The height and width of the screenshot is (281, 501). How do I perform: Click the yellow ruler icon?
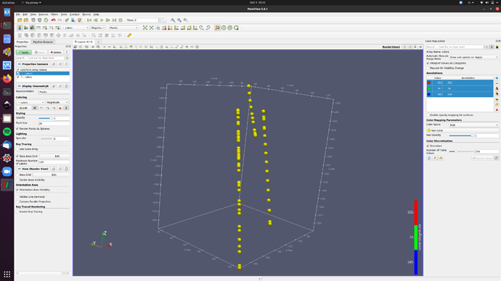click(129, 35)
